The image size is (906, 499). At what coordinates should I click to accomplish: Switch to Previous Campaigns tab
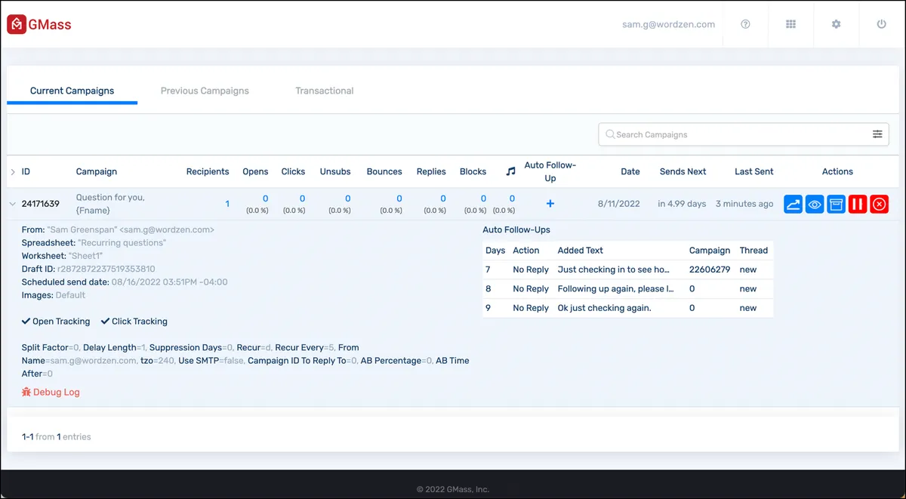click(x=205, y=91)
